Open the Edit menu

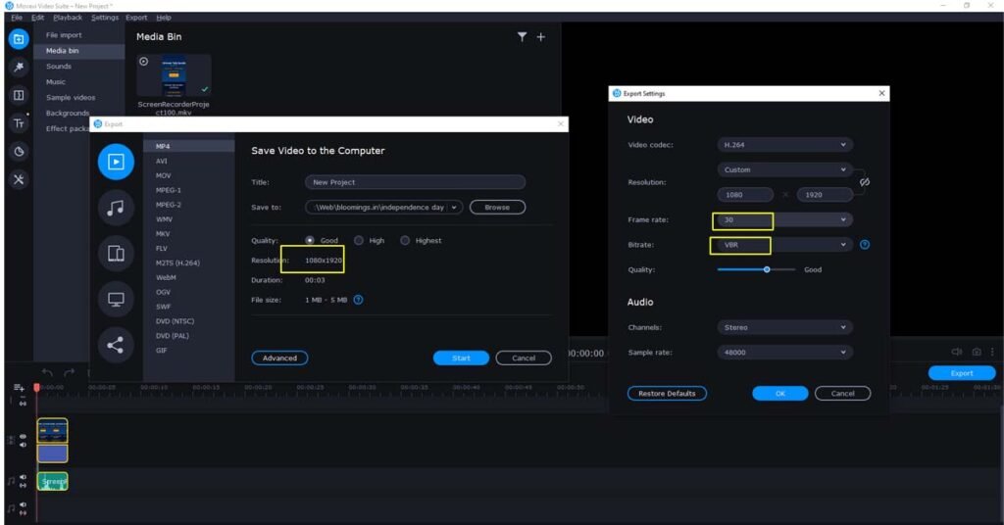[x=38, y=18]
